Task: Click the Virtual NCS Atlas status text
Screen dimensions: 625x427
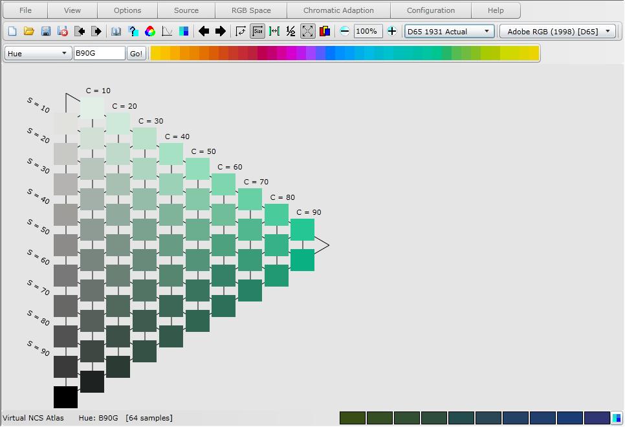Action: point(33,418)
